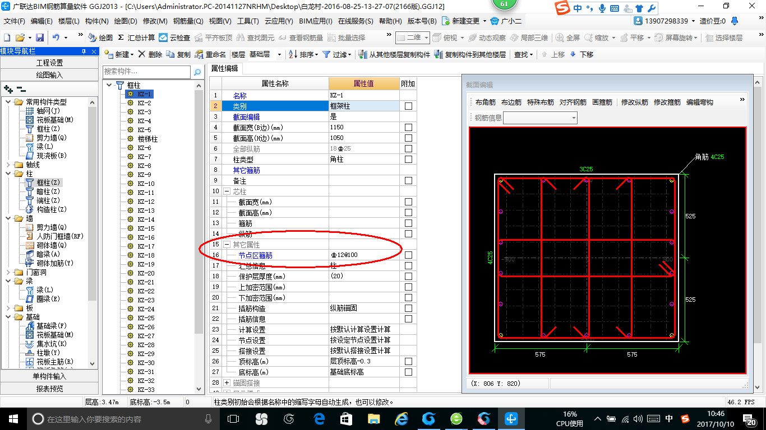766x430 pixels.
Task: Select 暗柱(Z) under 柱 folder
Action: point(43,191)
